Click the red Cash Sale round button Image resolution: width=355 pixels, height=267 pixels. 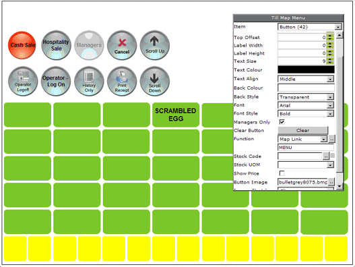22,45
